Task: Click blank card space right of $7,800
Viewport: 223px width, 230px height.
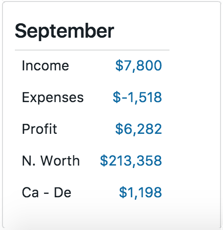Action: coord(190,66)
